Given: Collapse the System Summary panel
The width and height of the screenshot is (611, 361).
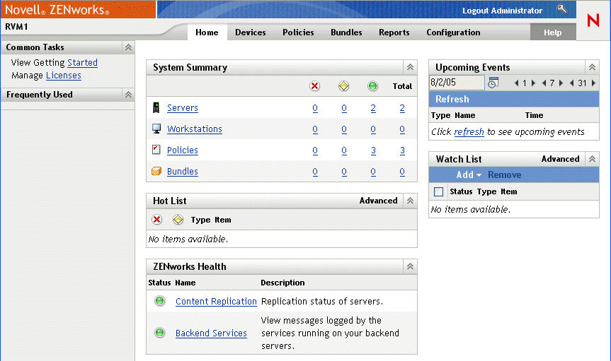Looking at the screenshot, I should click(x=410, y=67).
